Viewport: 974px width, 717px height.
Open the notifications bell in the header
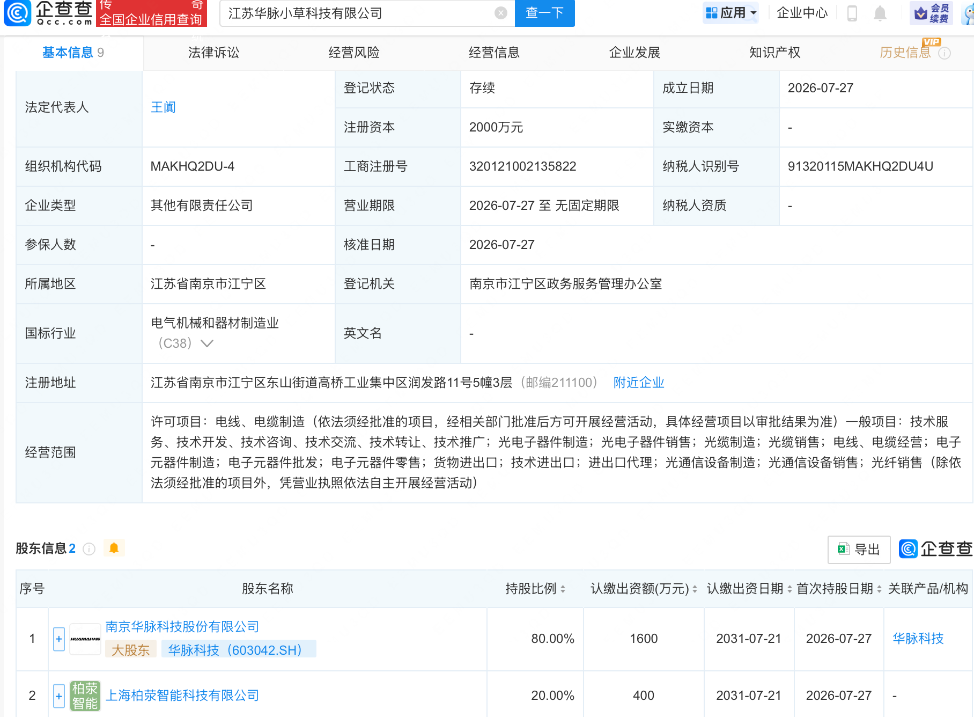[x=880, y=13]
